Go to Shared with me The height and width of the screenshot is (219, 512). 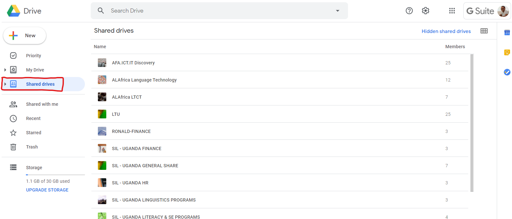pyautogui.click(x=42, y=104)
